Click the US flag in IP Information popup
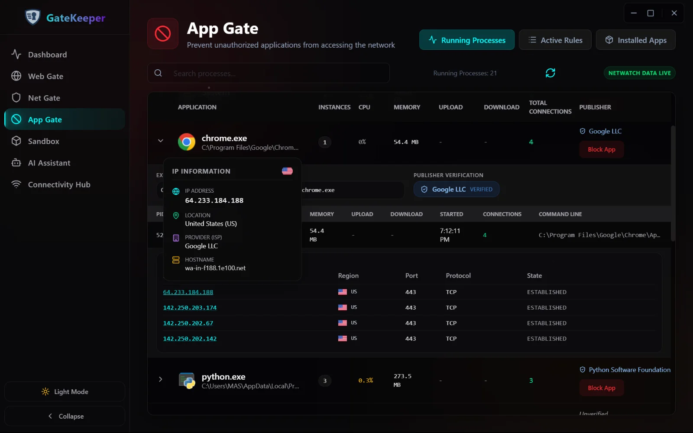The height and width of the screenshot is (433, 693). click(x=287, y=171)
